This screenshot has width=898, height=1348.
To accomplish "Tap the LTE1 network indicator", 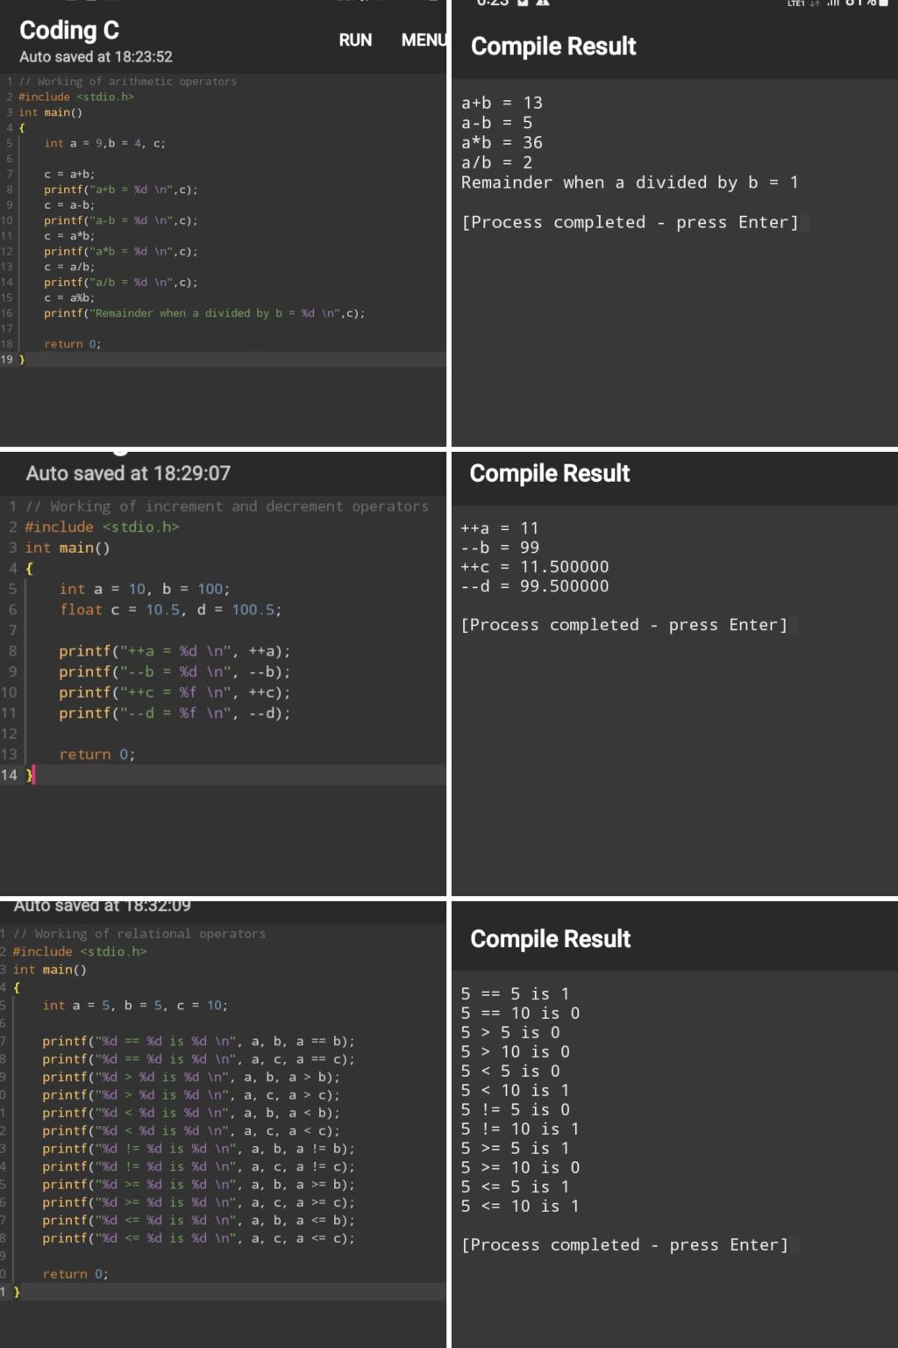I will click(x=796, y=4).
